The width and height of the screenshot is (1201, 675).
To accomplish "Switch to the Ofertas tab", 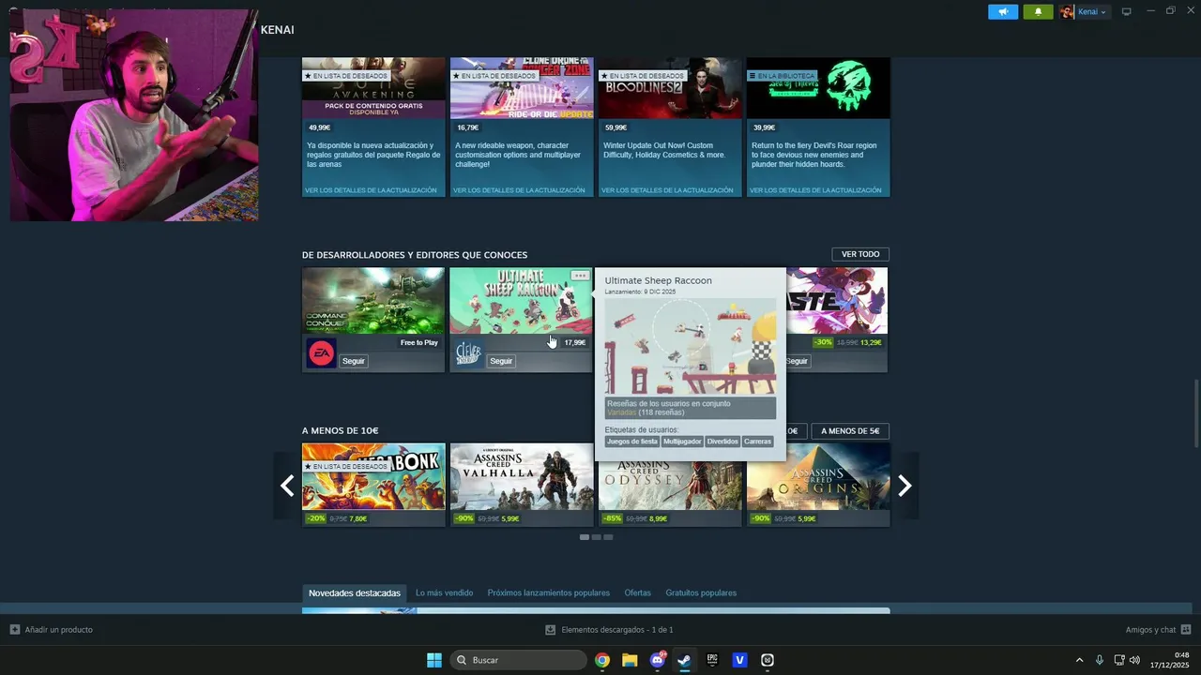I will (x=638, y=592).
